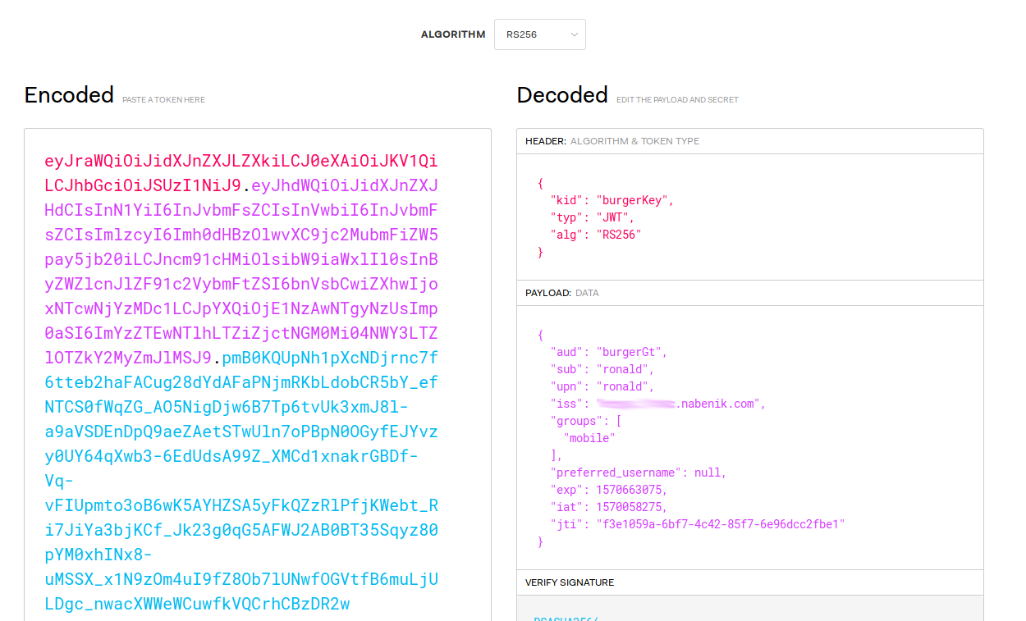
Task: Click the purple payload segment of the encoded token
Action: (240, 259)
